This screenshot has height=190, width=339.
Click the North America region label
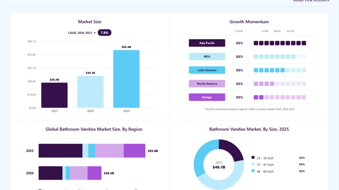pos(207,83)
